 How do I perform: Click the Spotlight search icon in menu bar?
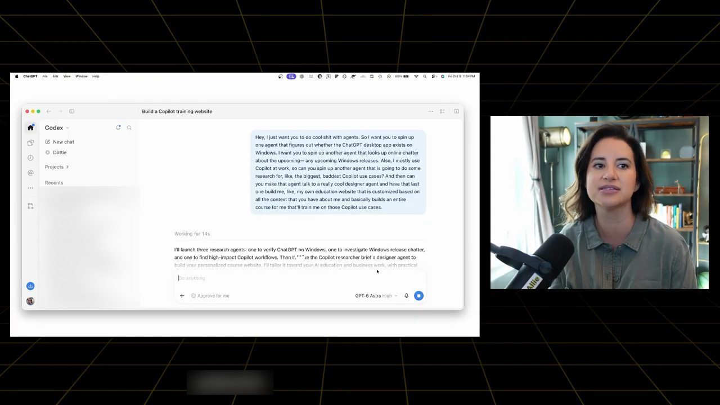[425, 76]
